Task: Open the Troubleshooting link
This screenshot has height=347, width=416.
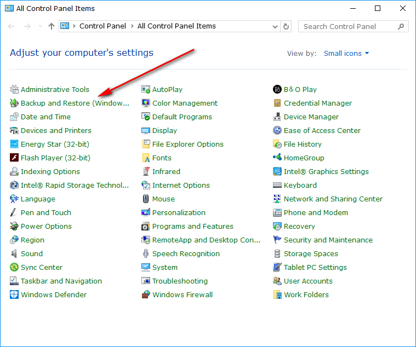Action: coord(180,281)
